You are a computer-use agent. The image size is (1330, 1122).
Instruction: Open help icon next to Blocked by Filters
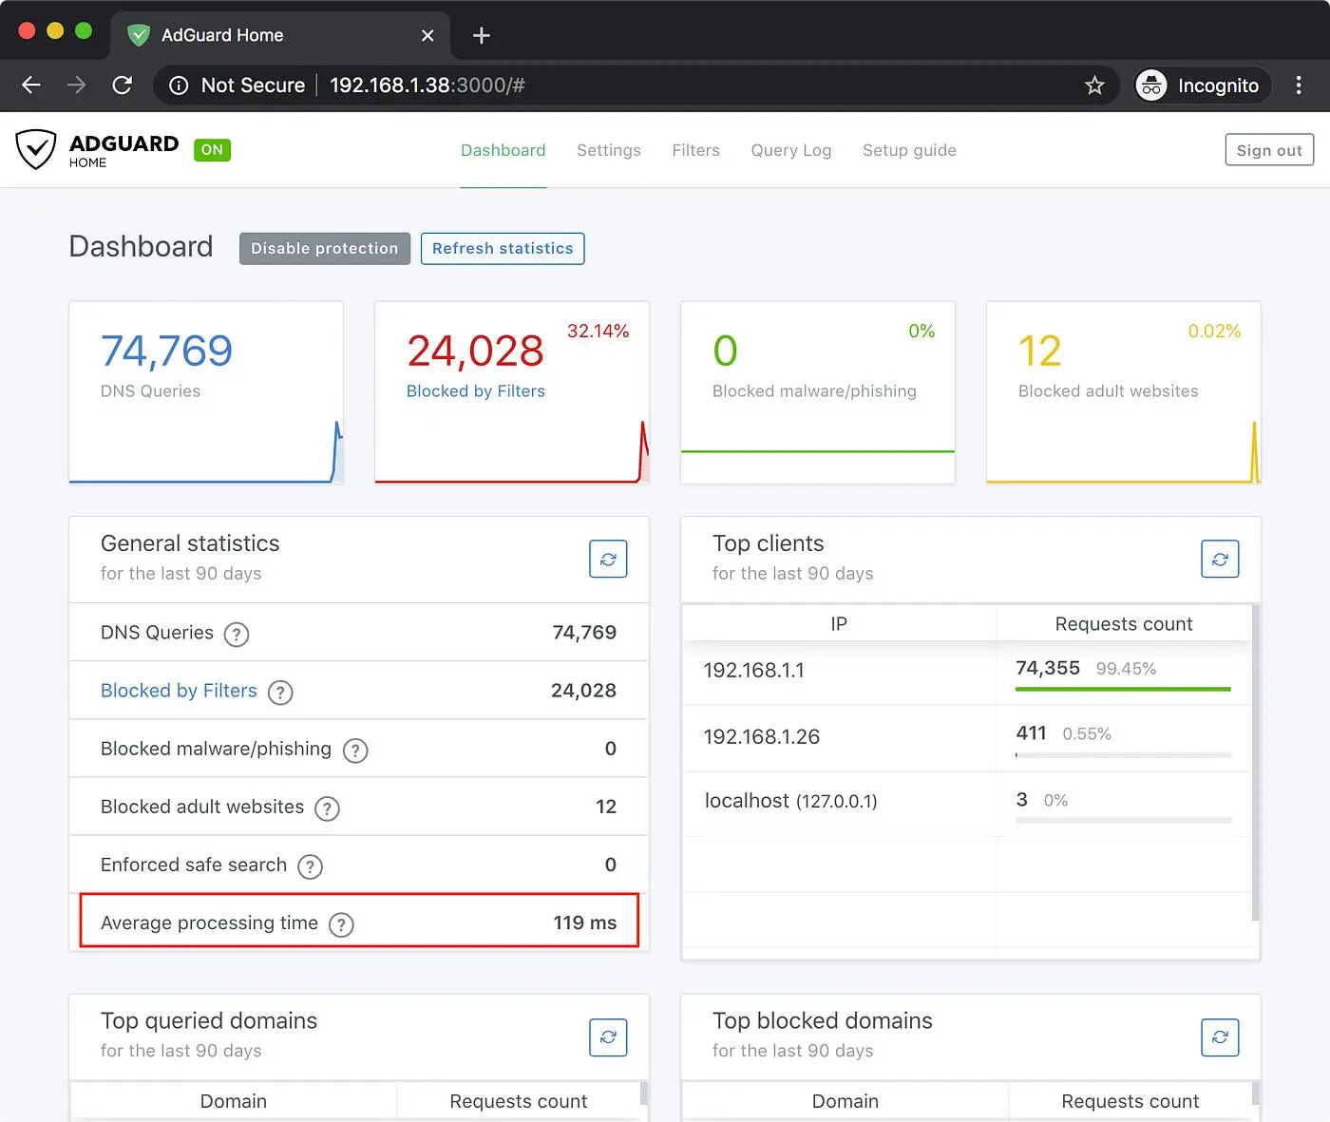(x=280, y=693)
